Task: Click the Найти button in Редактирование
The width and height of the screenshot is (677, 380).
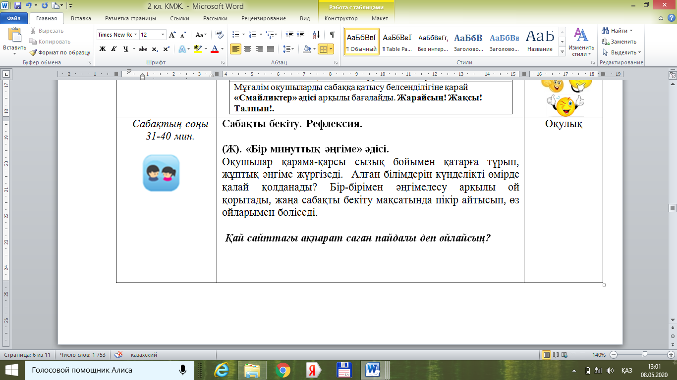Action: pyautogui.click(x=619, y=31)
